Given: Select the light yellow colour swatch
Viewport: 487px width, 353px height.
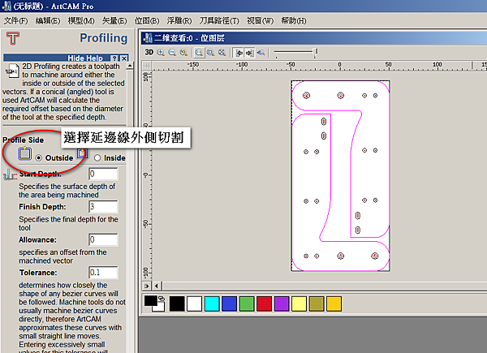Looking at the screenshot, I should pyautogui.click(x=299, y=303).
